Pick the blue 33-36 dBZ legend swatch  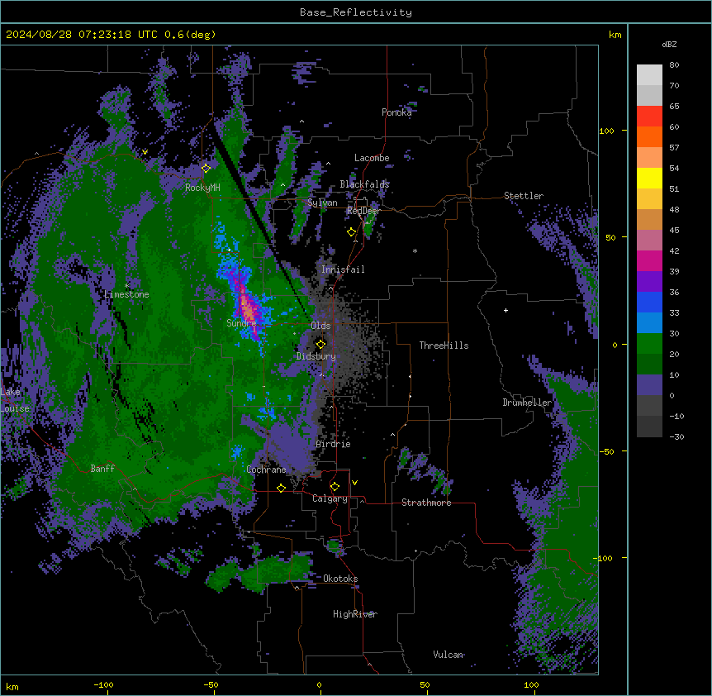coord(649,302)
